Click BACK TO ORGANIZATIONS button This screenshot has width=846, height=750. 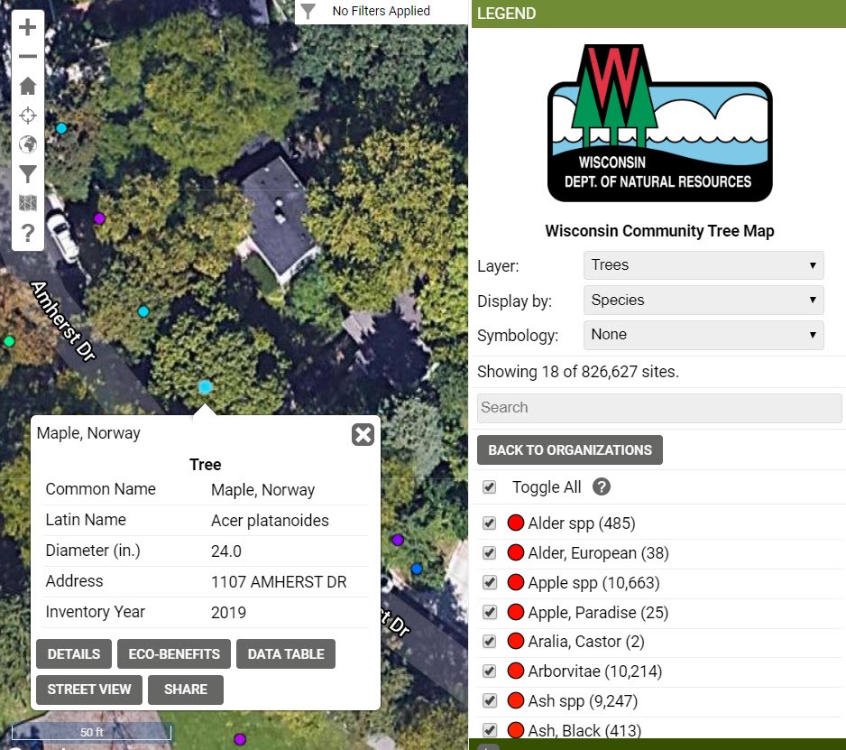pyautogui.click(x=570, y=449)
